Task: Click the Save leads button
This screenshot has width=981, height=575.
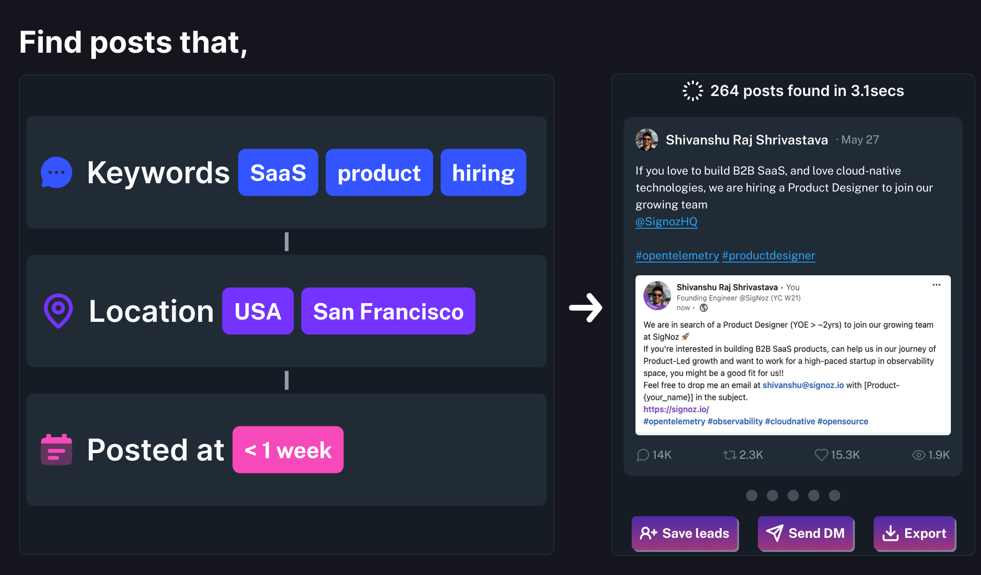Action: (x=685, y=533)
